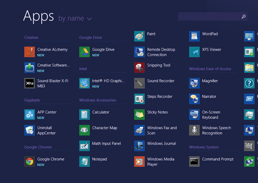Open the Windows Journal icon
Screen dimensions: 258x183
[x=139, y=146]
